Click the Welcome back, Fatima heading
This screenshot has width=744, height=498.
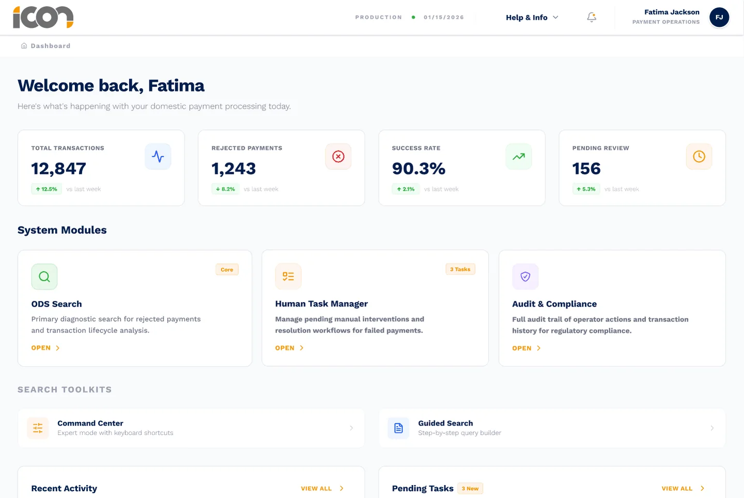111,85
